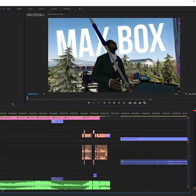196x196 pixels.
Task: Click the filter funnel icon in left panel
Action: click(x=13, y=104)
